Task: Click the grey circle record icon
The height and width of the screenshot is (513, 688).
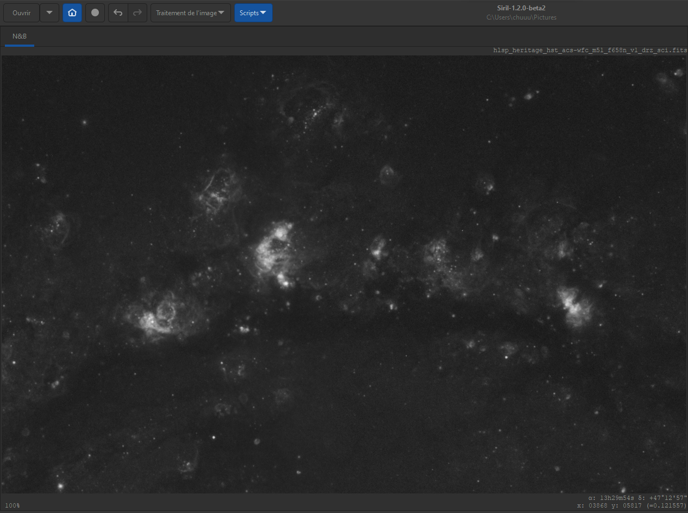Action: pyautogui.click(x=95, y=12)
